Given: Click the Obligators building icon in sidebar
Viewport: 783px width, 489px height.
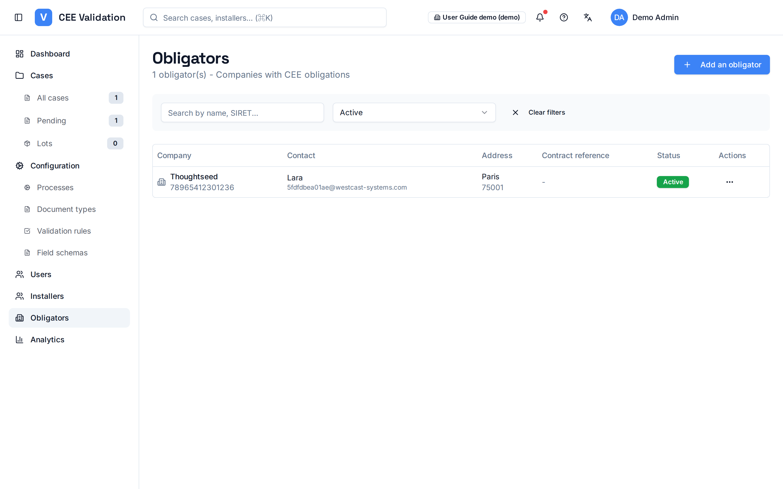Looking at the screenshot, I should tap(20, 318).
